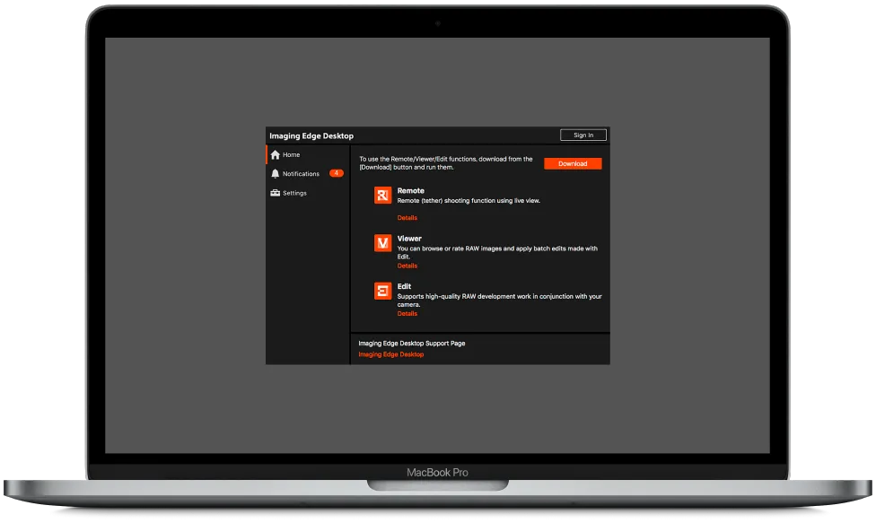The image size is (876, 523).
Task: Click the Settings toolbox icon
Action: 276,193
